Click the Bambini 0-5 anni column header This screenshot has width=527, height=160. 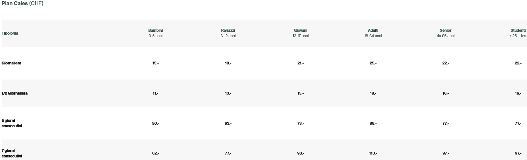(156, 33)
